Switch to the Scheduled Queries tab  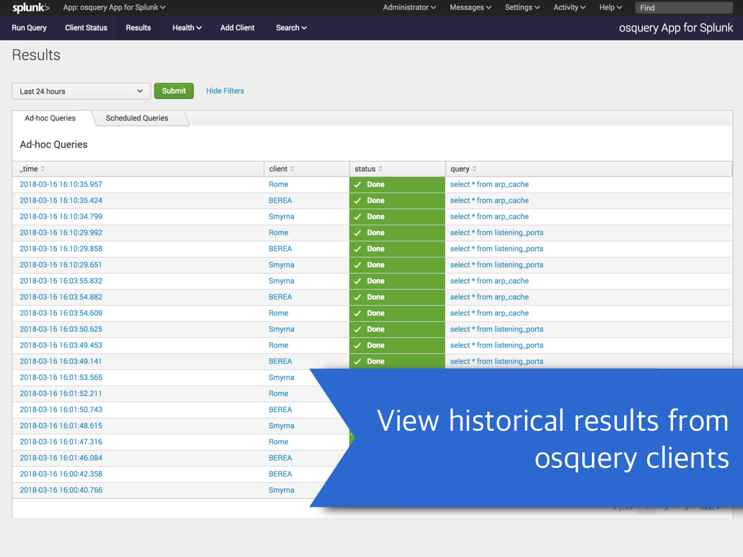(137, 118)
